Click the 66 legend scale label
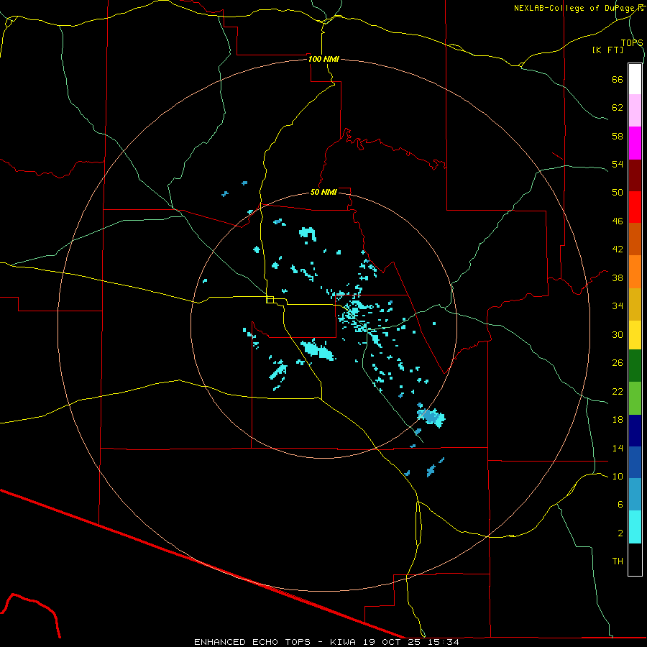The image size is (647, 647). (618, 79)
